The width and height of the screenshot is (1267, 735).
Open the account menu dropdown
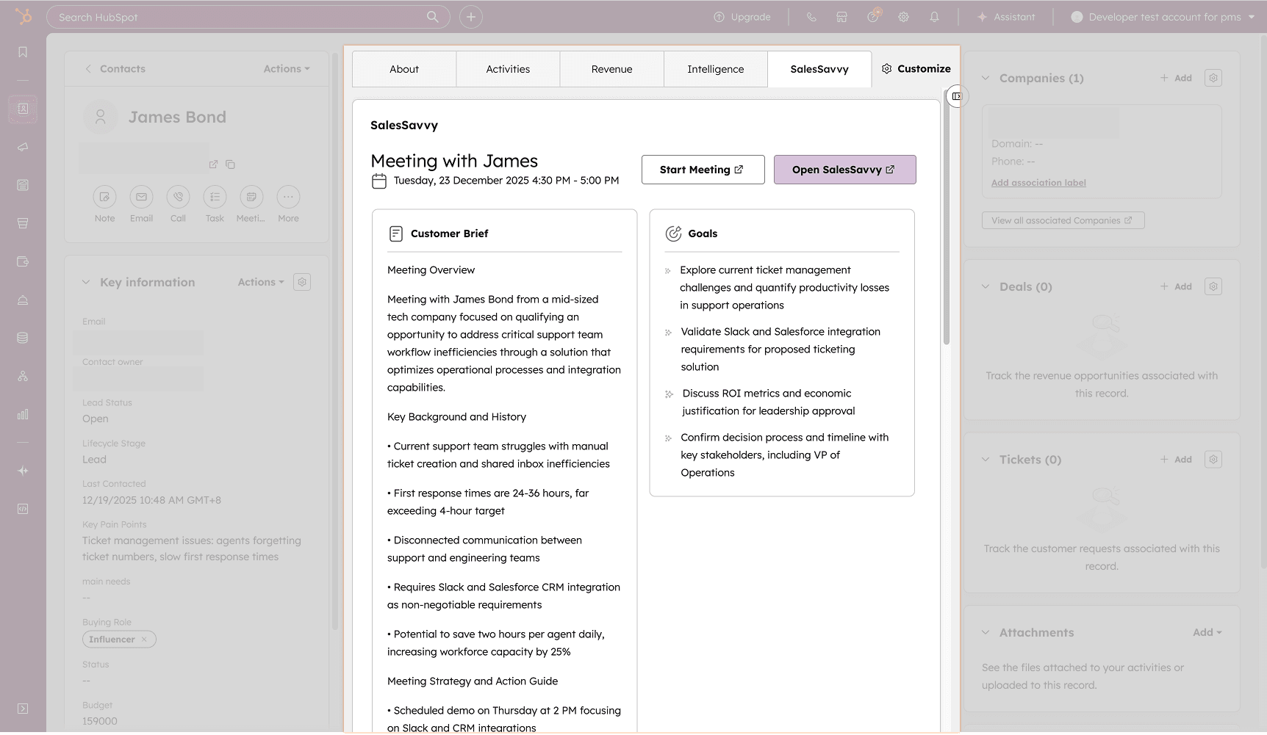(x=1163, y=17)
